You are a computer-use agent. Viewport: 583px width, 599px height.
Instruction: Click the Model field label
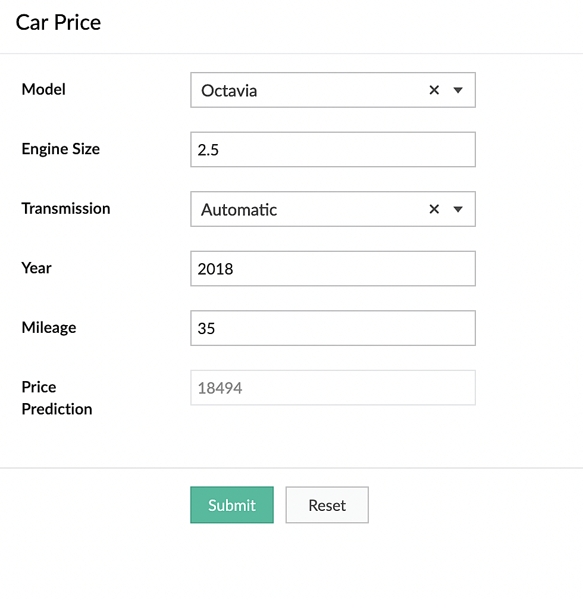coord(43,89)
